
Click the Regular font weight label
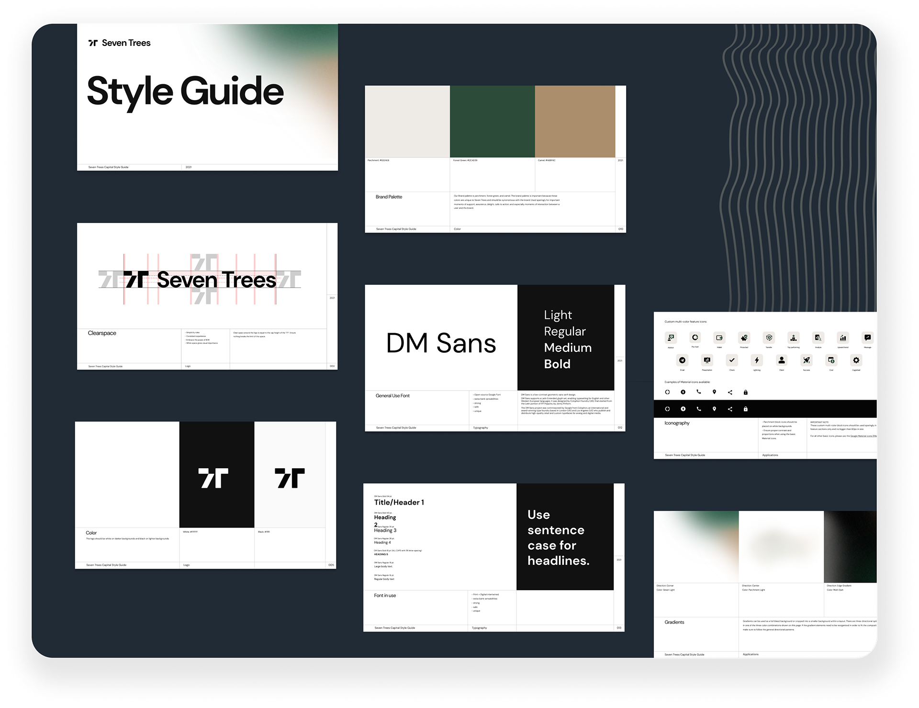[x=565, y=332]
